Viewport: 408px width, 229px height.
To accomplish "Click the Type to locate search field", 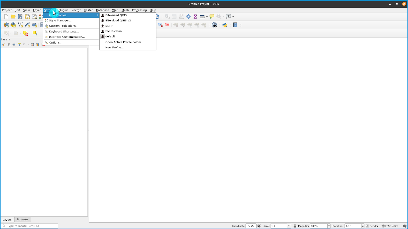I will coord(31,226).
